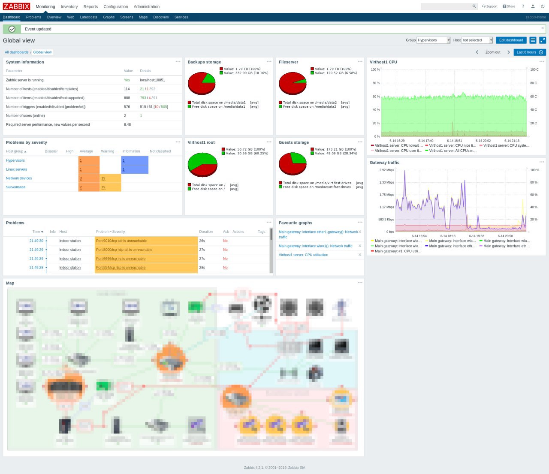Open the help question mark icon
The image size is (549, 474).
(523, 6)
